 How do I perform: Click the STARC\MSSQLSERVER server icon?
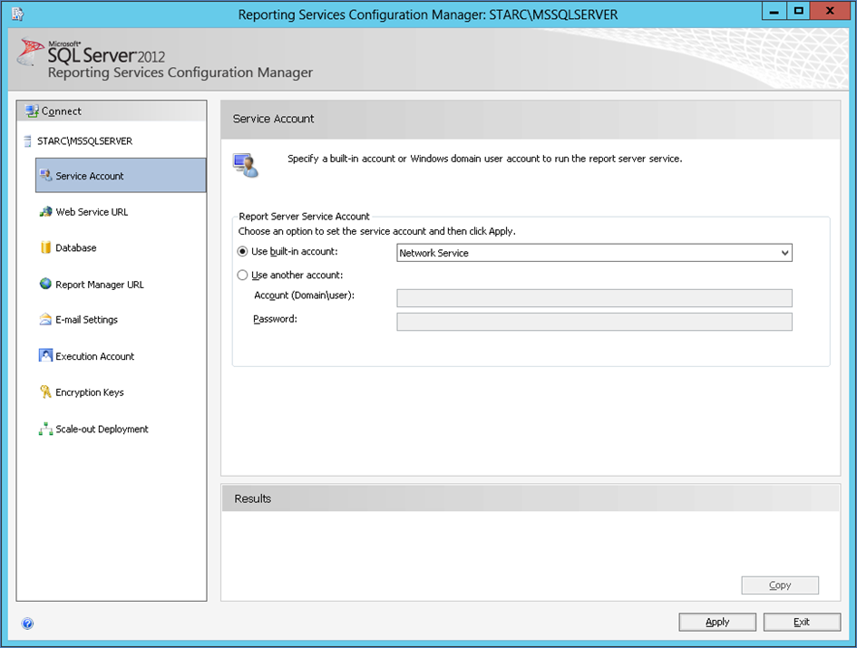tap(27, 141)
